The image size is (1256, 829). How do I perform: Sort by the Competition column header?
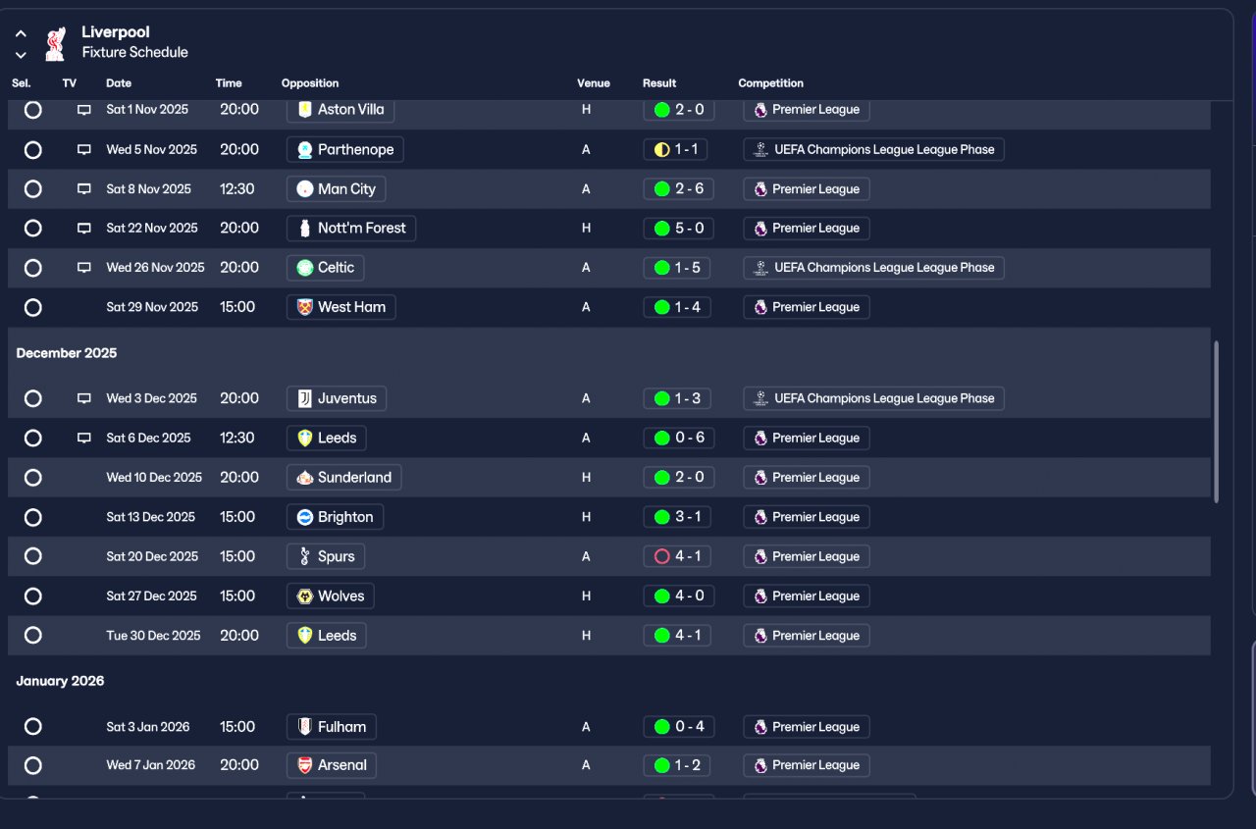click(771, 83)
